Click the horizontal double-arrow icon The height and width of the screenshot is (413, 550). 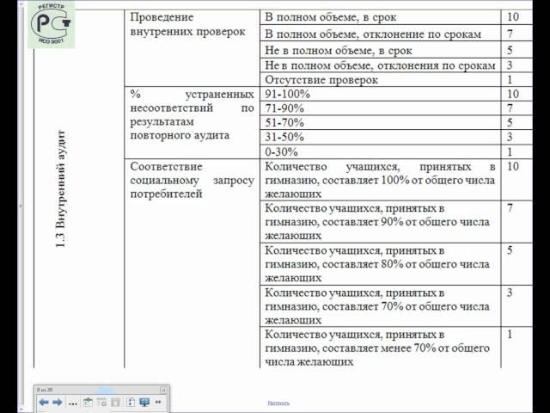point(158,402)
